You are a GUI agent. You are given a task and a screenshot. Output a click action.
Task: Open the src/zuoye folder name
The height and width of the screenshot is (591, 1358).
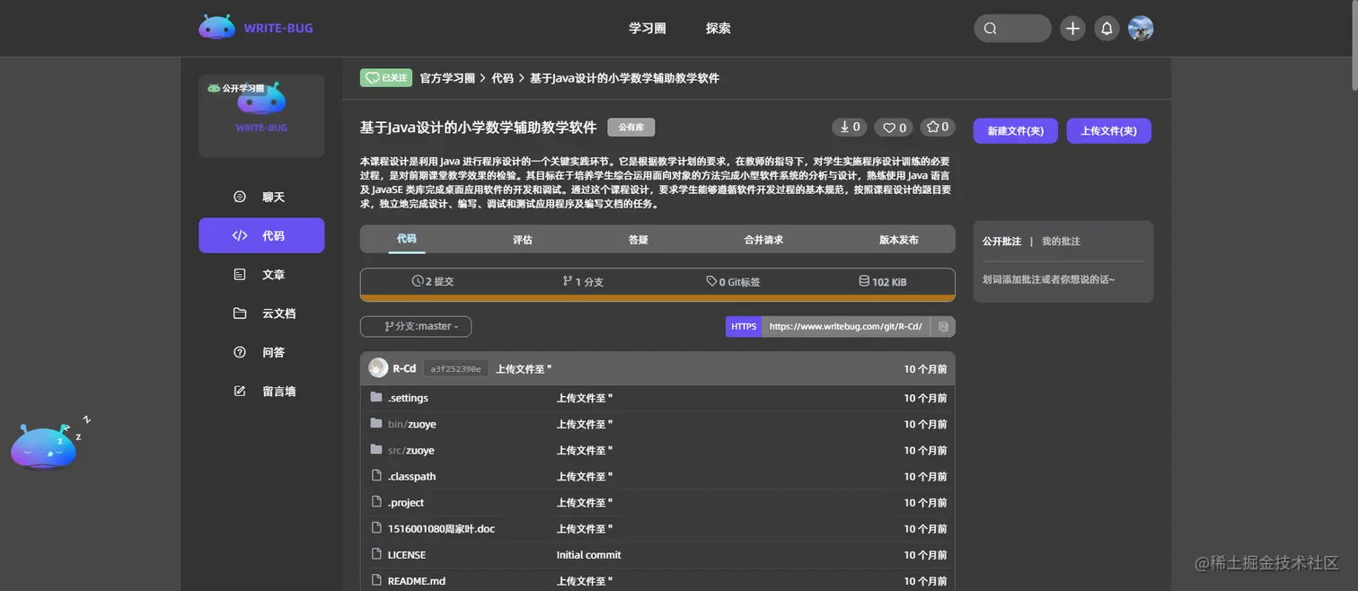tap(410, 450)
